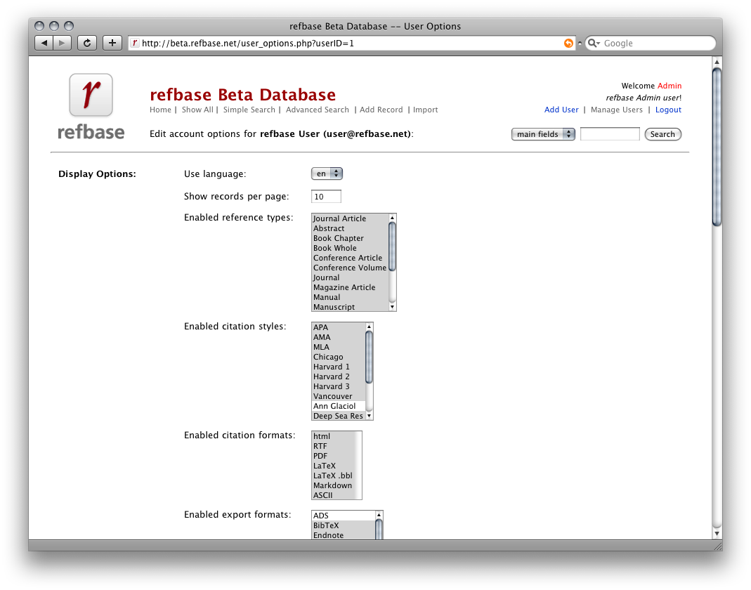The height and width of the screenshot is (590, 751).
Task: Select Journal Article reference type
Action: point(350,218)
